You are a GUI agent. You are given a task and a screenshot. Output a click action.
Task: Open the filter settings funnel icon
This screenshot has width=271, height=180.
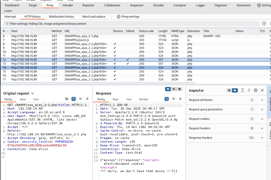coord(7,24)
